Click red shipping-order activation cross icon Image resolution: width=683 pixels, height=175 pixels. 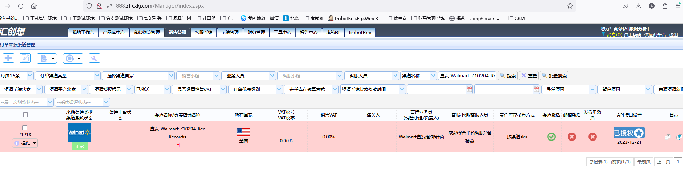tap(592, 137)
